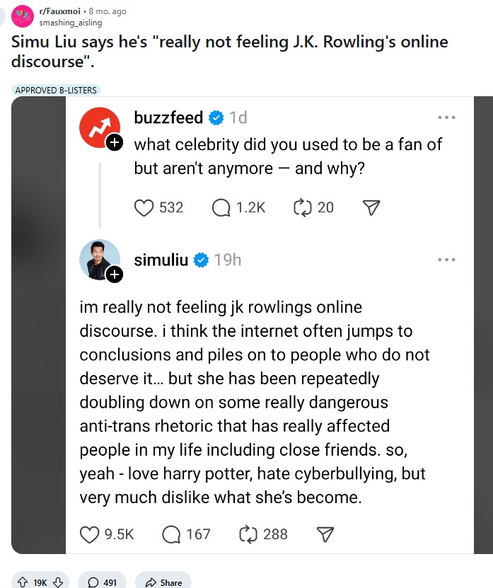Screen dimensions: 493x588
Task: Open the 491 comments
Action: (x=103, y=582)
